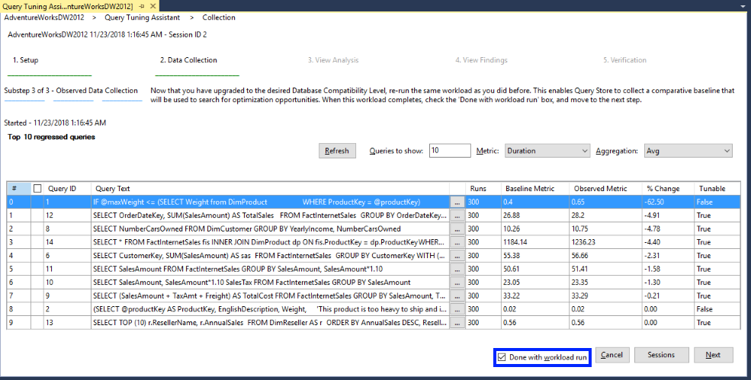Image resolution: width=751 pixels, height=380 pixels.
Task: Sort by the '% Change' column header
Action: tap(662, 188)
